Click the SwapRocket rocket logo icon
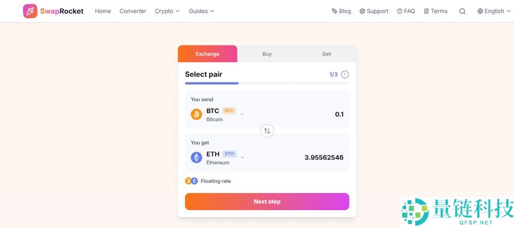Image resolution: width=514 pixels, height=228 pixels. [30, 11]
